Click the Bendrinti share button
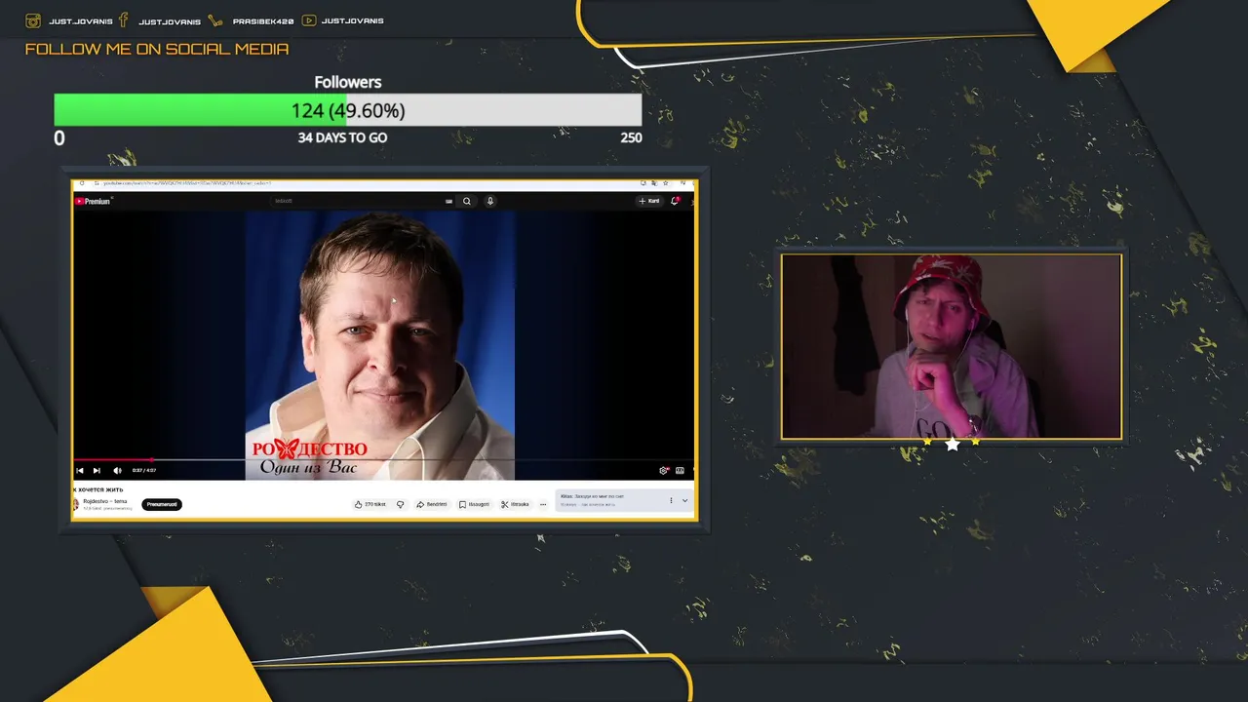This screenshot has width=1248, height=702. tap(432, 504)
